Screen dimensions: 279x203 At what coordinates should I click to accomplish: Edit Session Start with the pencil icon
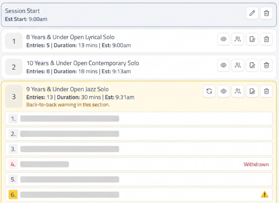(x=252, y=13)
